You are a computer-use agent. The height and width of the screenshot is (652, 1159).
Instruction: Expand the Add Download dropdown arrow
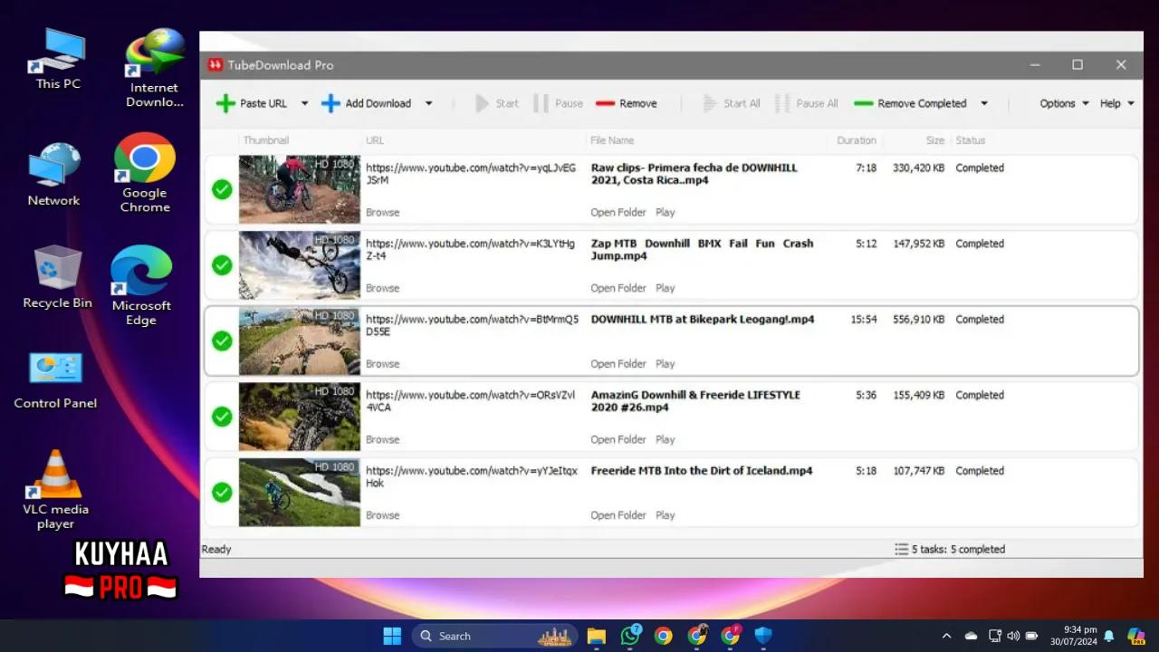(428, 103)
